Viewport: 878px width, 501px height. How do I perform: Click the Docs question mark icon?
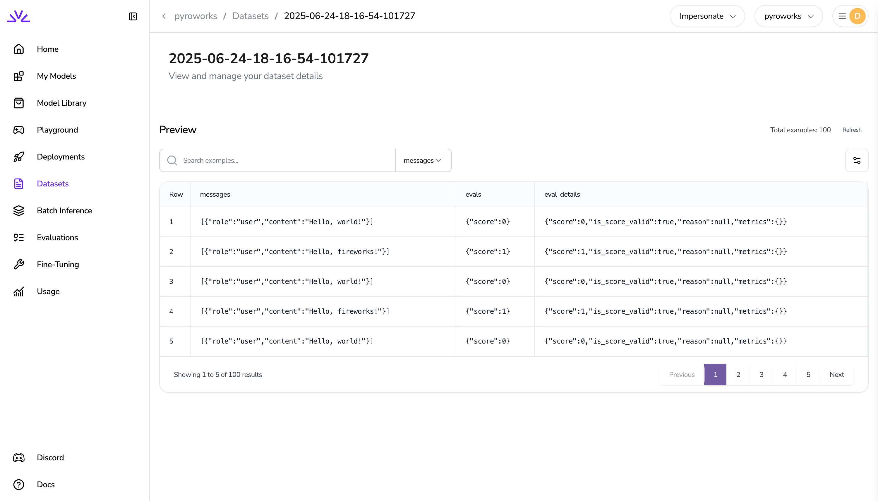pyautogui.click(x=18, y=485)
